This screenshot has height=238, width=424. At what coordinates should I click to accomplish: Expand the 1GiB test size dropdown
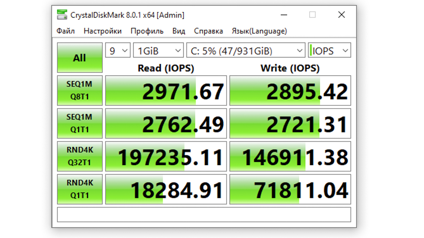tap(158, 51)
